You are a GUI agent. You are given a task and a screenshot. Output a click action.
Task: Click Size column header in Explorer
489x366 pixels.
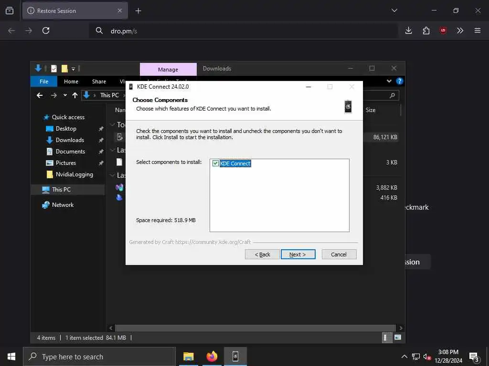tap(371, 110)
